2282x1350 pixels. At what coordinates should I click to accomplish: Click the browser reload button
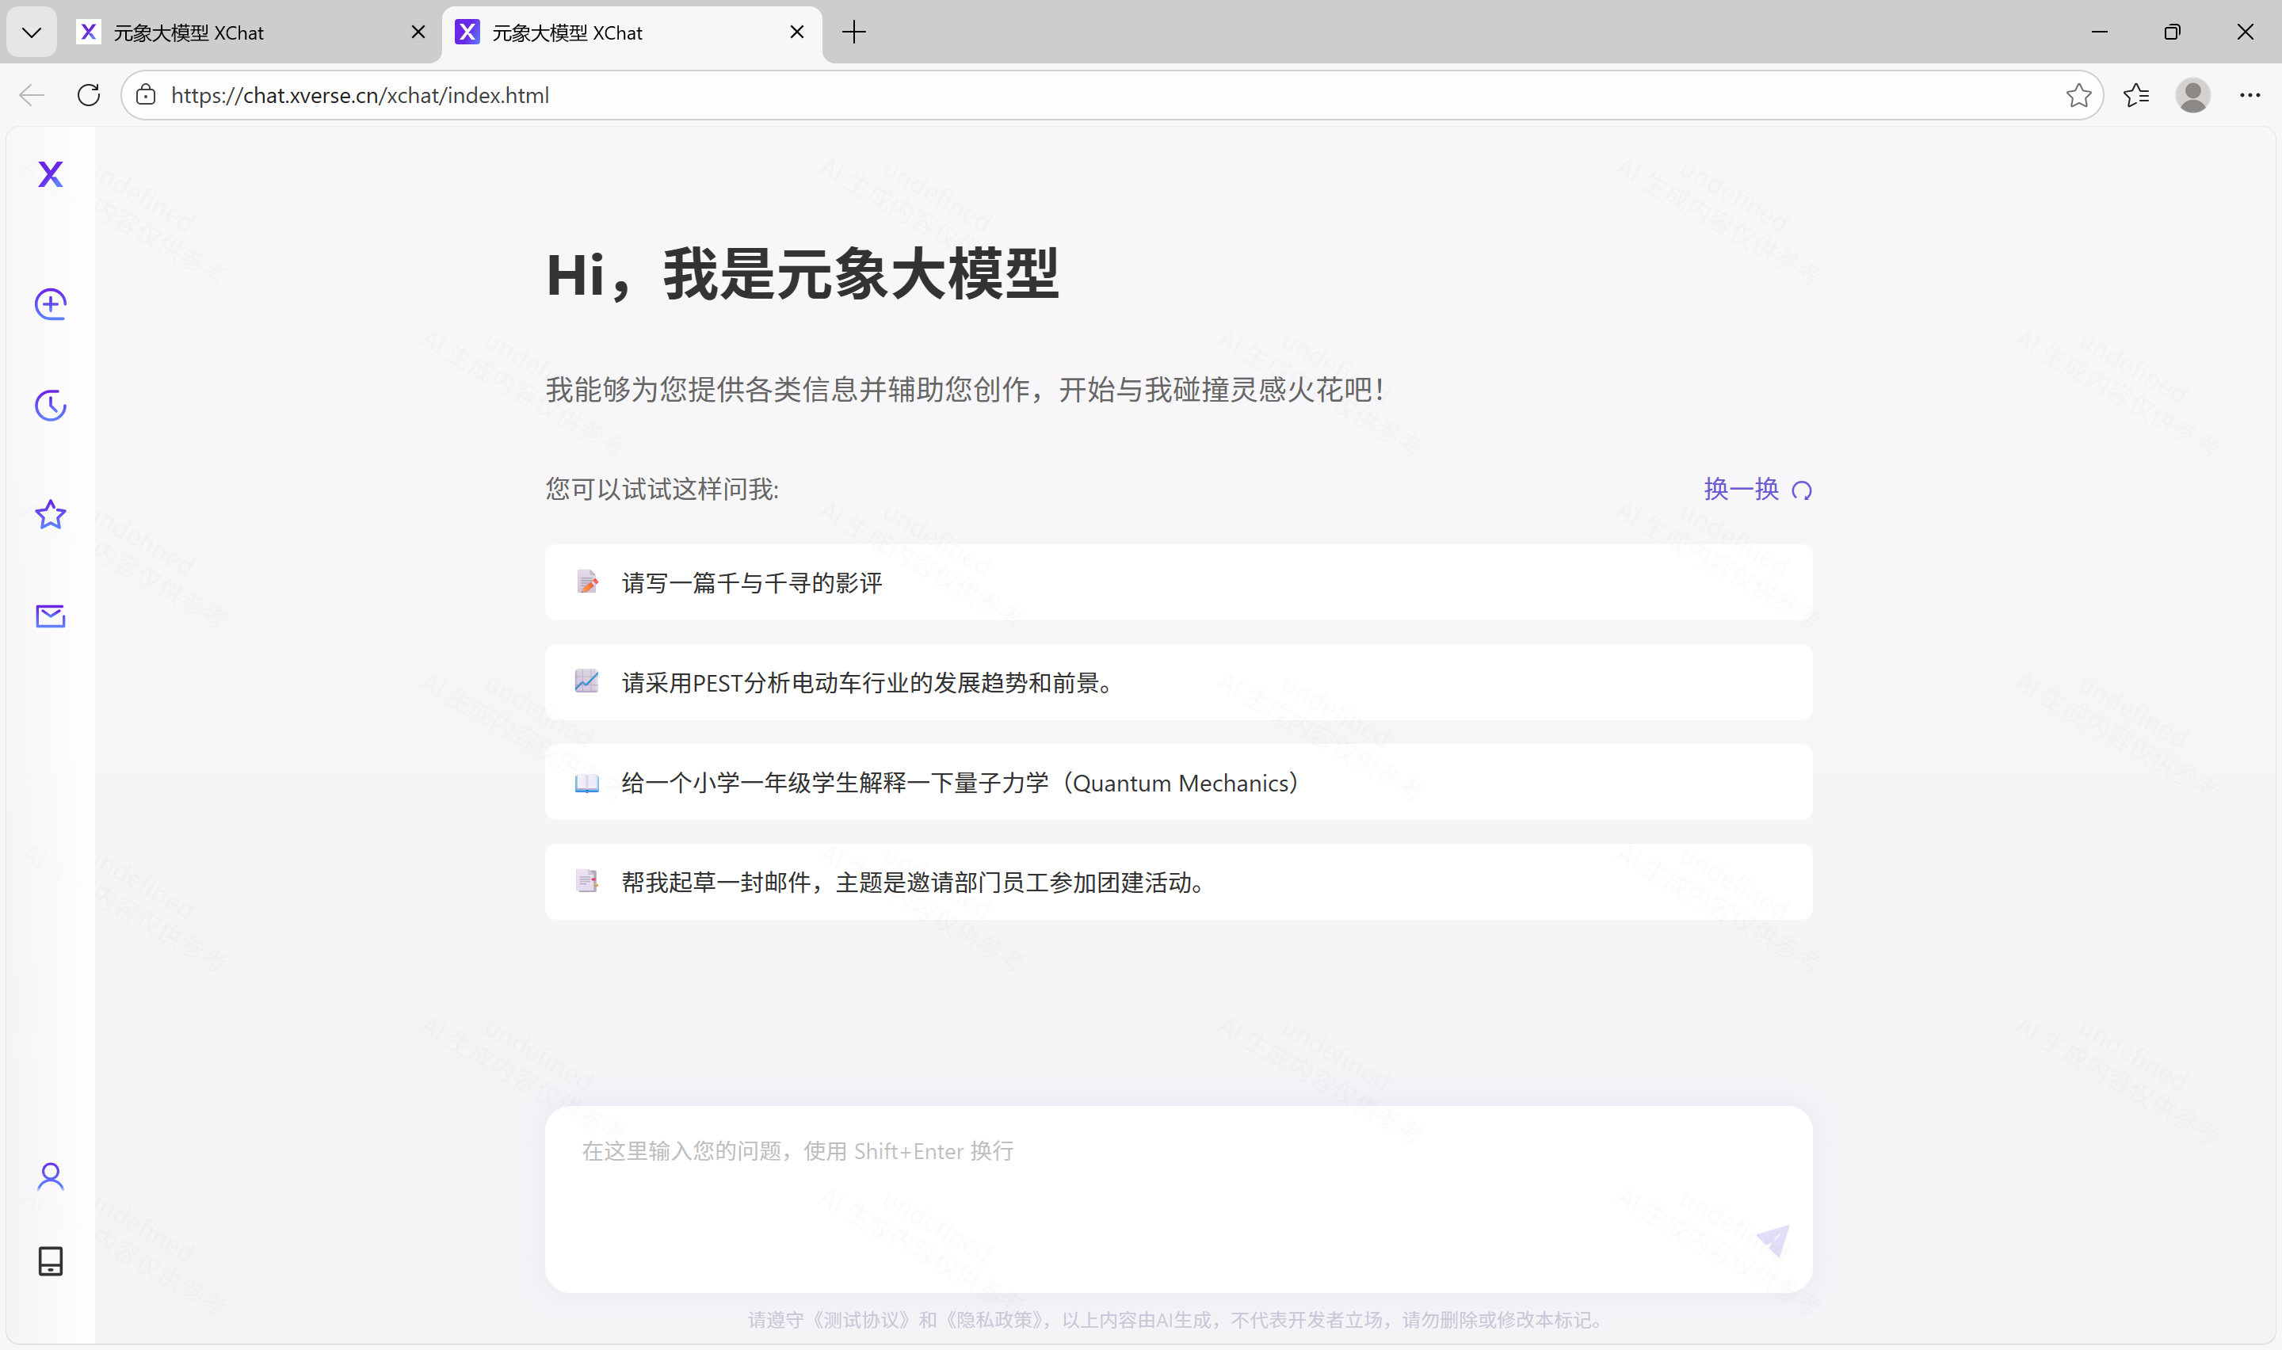[x=89, y=96]
